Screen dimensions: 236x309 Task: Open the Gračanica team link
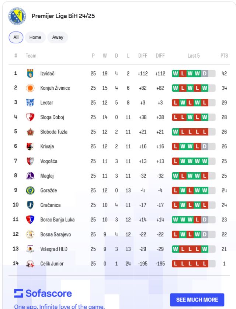[51, 205]
